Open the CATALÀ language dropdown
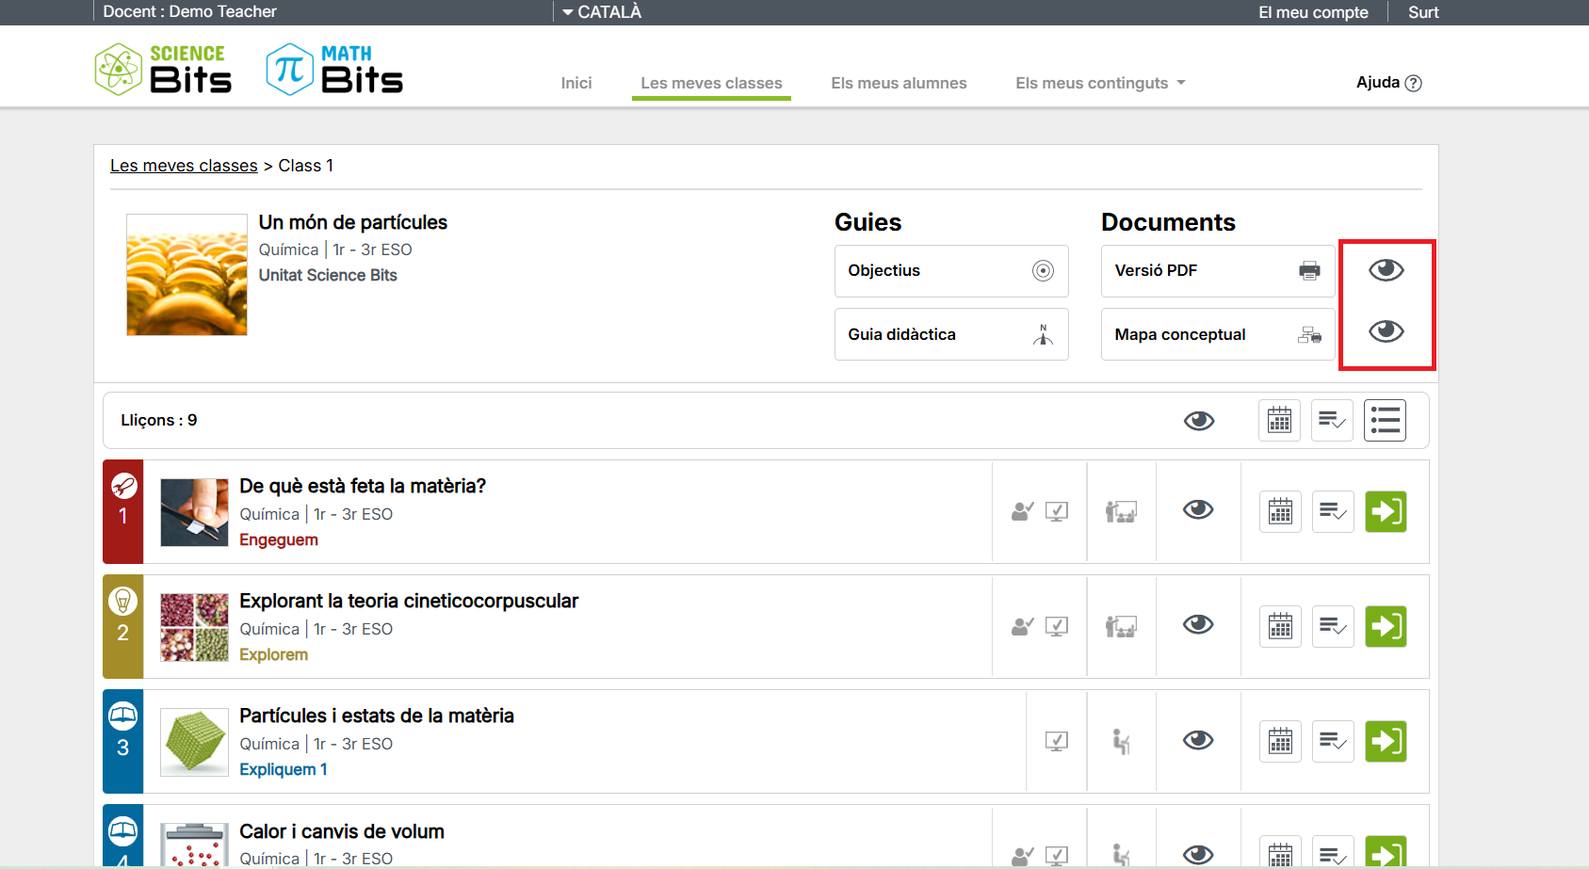Screen dimensions: 1589x869 point(602,12)
